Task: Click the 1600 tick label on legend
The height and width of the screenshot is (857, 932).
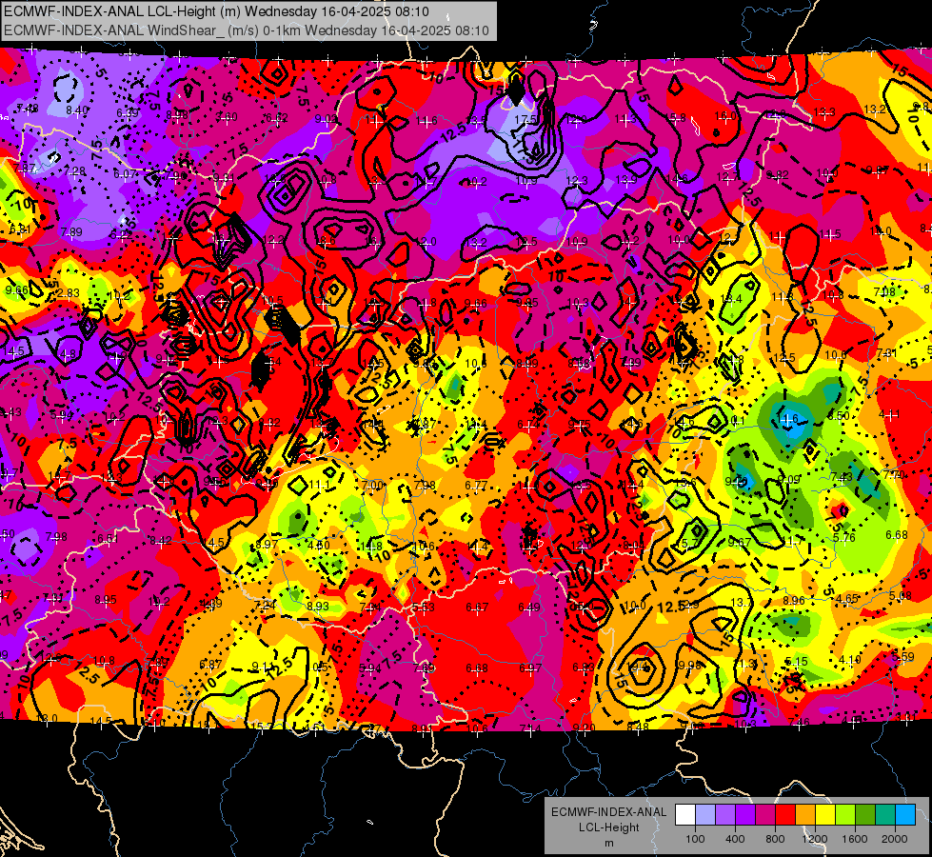Action: click(855, 839)
